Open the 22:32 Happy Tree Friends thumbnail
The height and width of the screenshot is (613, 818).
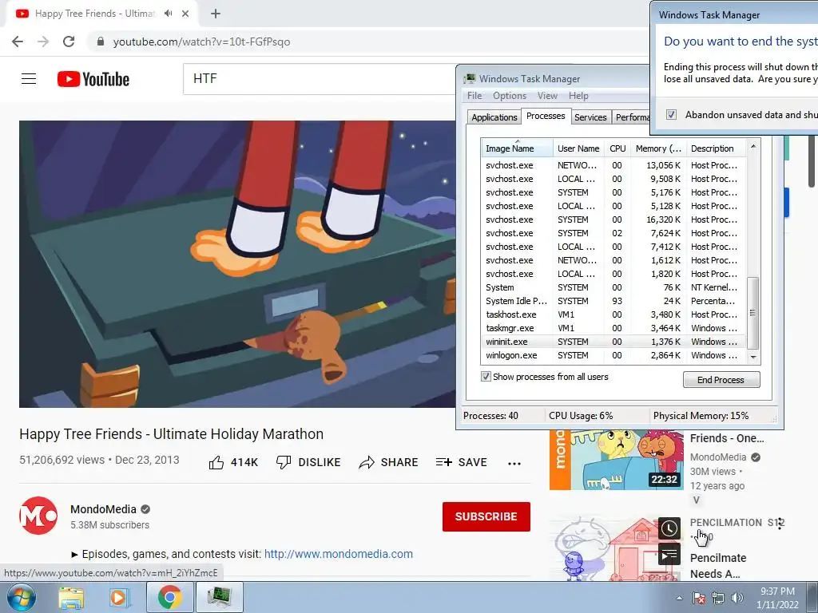[x=616, y=460]
